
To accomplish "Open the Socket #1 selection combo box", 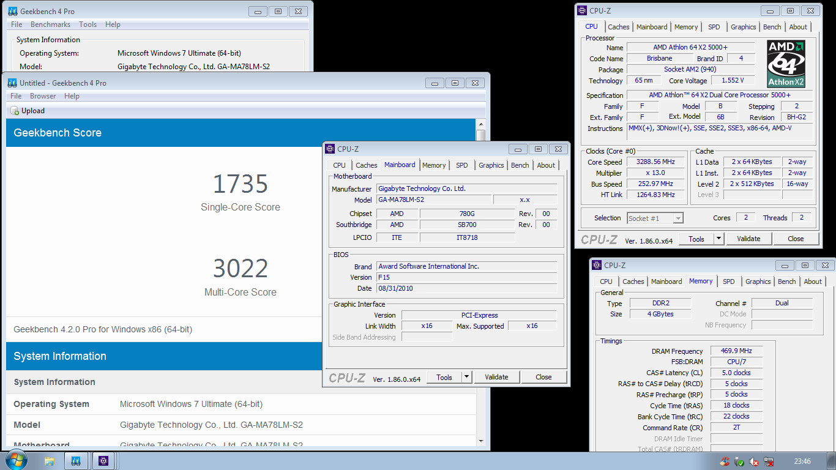I will coord(655,218).
